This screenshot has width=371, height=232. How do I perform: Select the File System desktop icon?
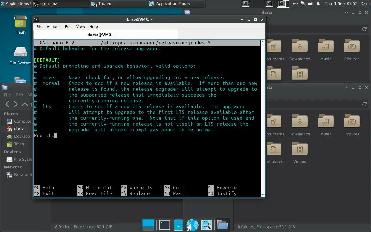21,56
